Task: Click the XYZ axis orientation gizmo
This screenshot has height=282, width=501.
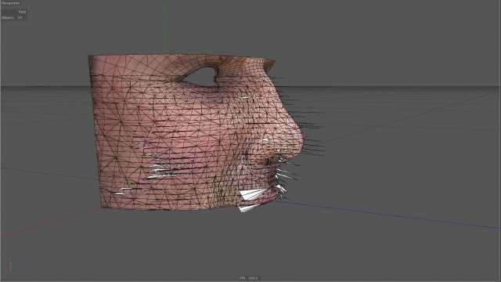Action: 10,268
